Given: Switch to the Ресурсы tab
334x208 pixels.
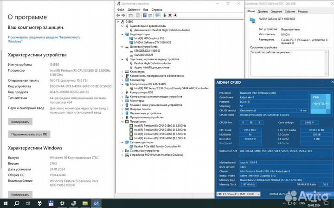Looking at the screenshot, I should (303, 12).
